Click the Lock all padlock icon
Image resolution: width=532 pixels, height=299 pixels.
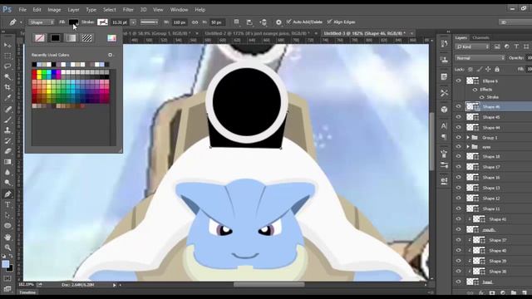pyautogui.click(x=497, y=69)
